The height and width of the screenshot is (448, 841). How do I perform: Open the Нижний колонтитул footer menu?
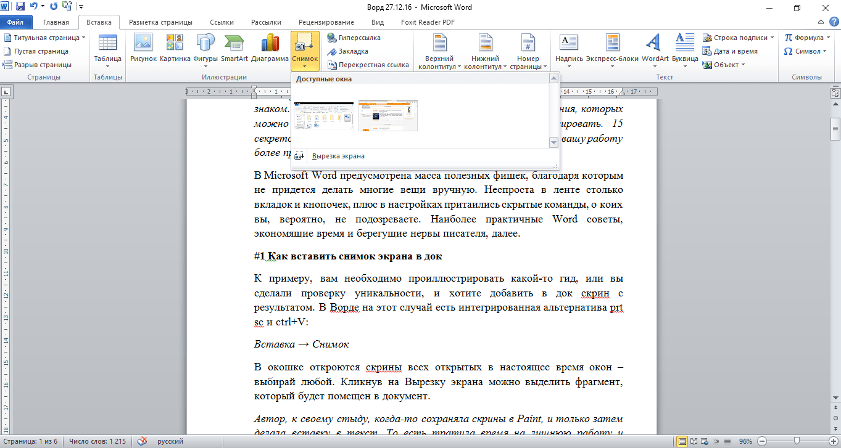pos(485,51)
